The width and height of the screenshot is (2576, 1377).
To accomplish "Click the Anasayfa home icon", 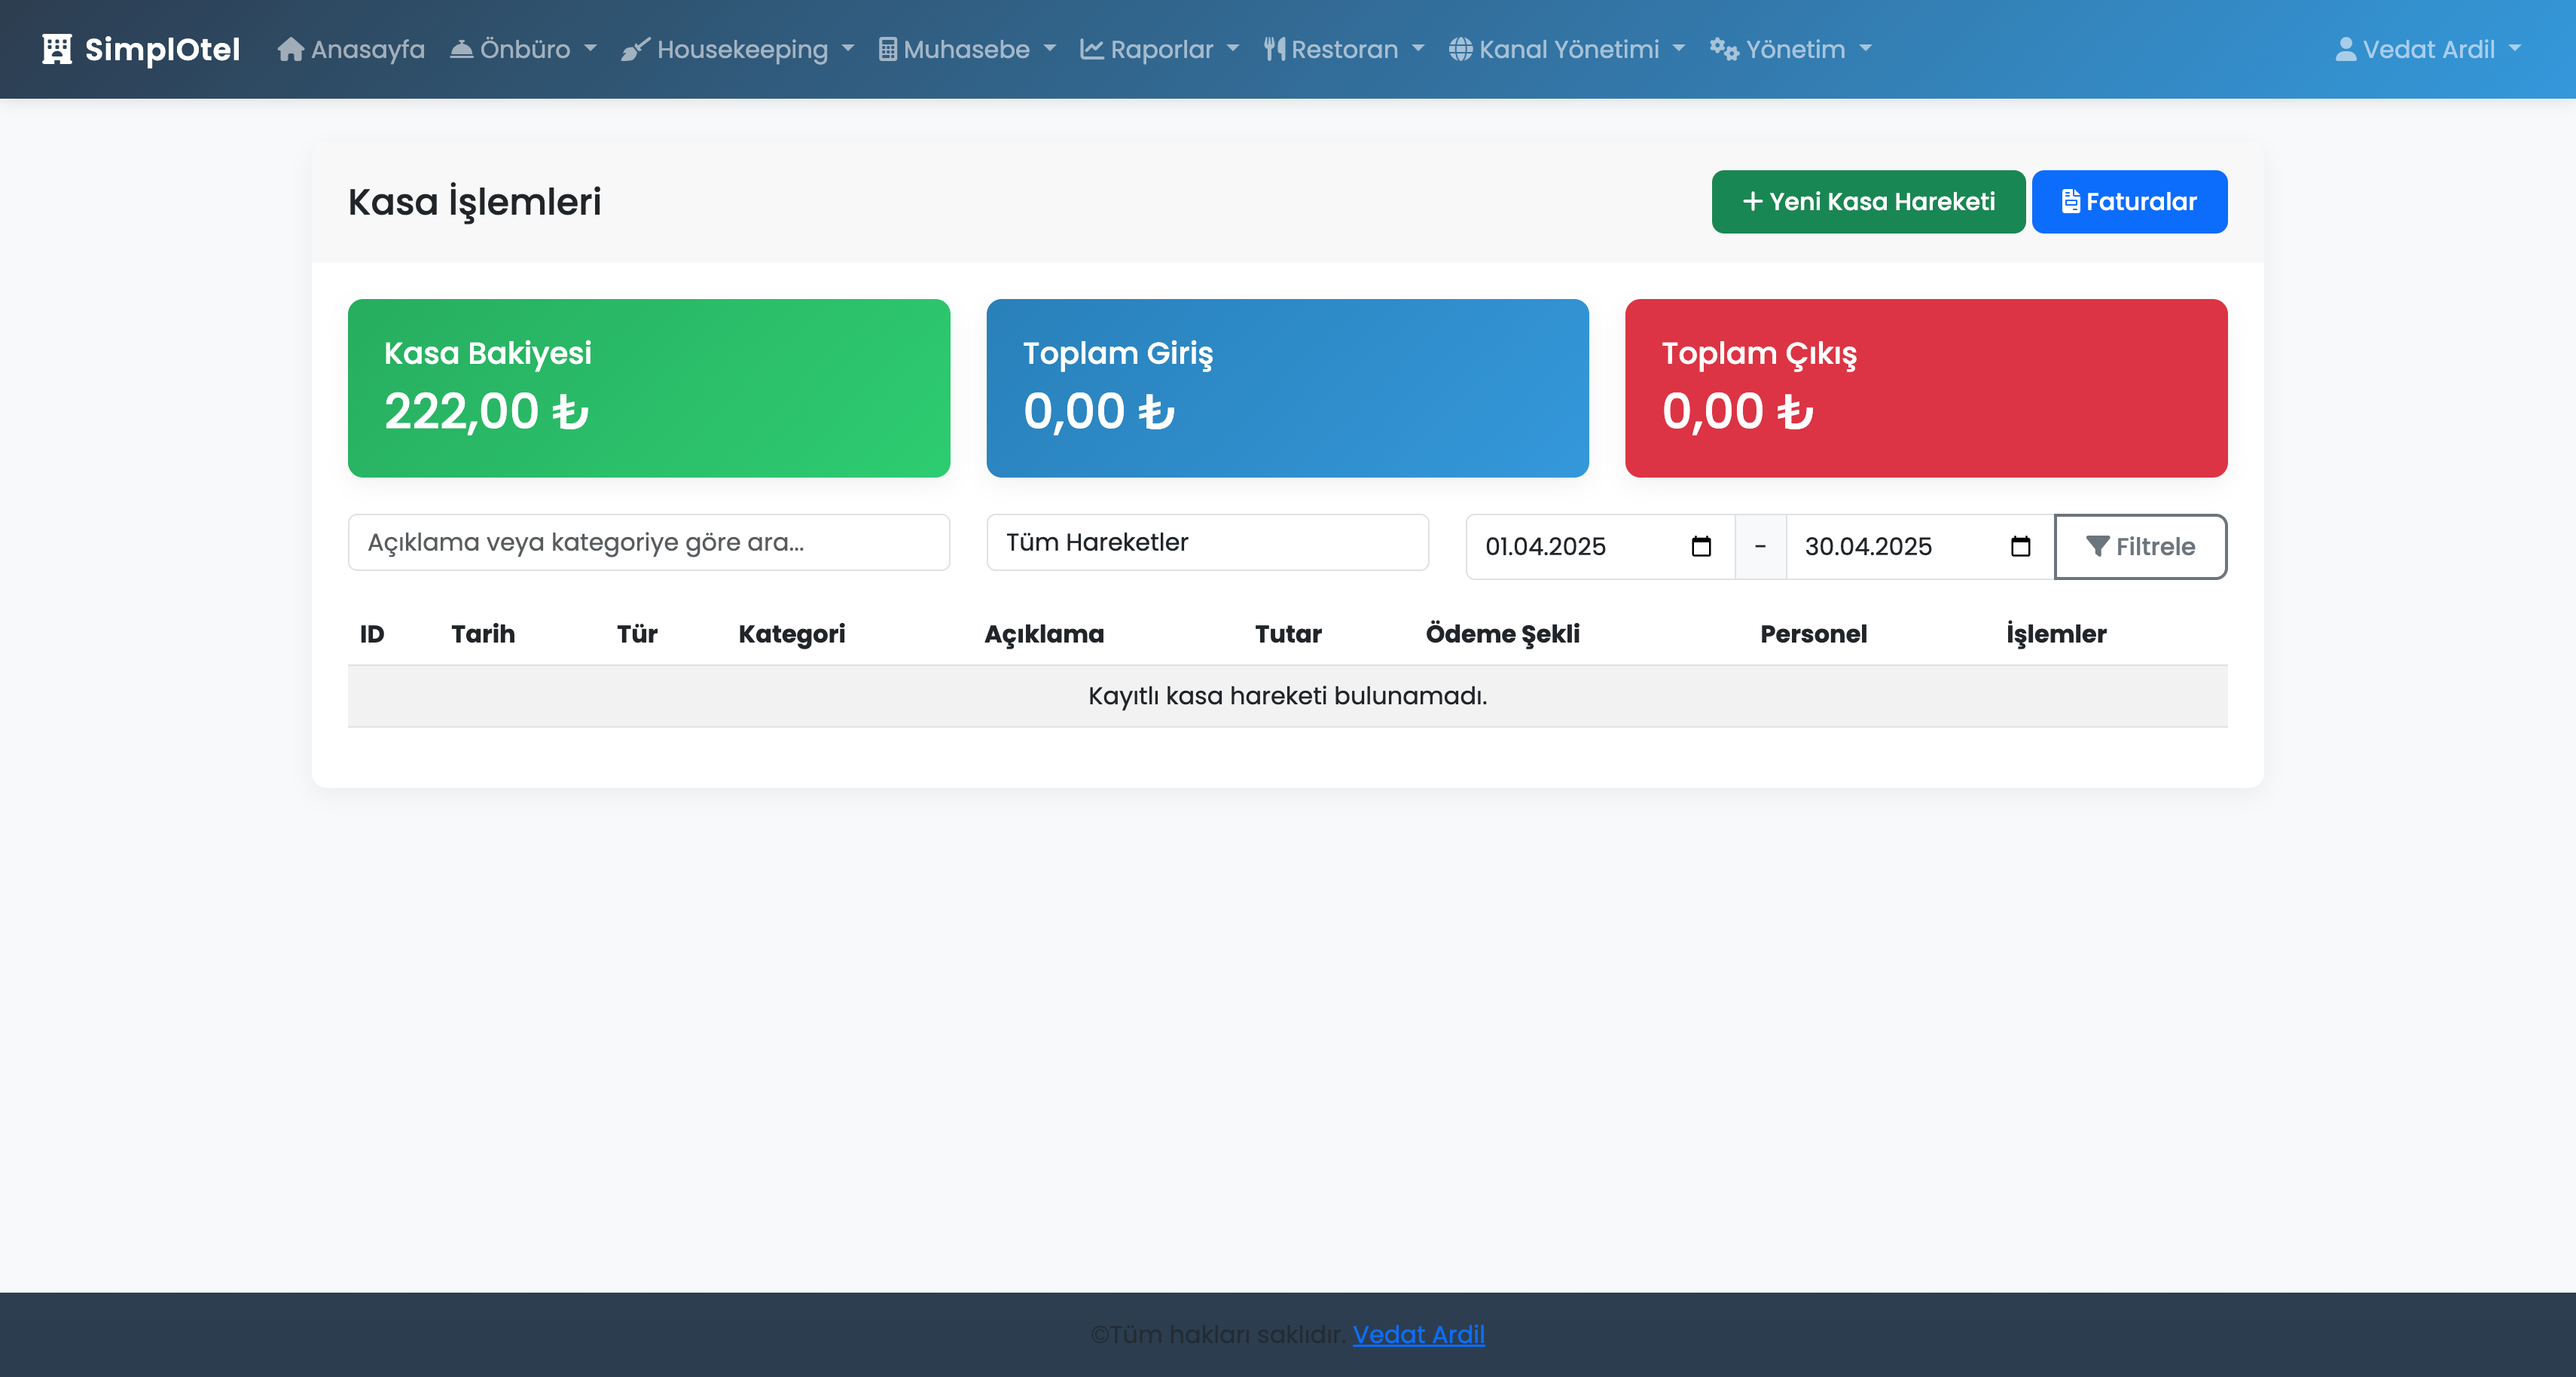I will [x=290, y=49].
